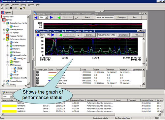Click the binoculars search icon in toolbar

click(x=11, y=8)
